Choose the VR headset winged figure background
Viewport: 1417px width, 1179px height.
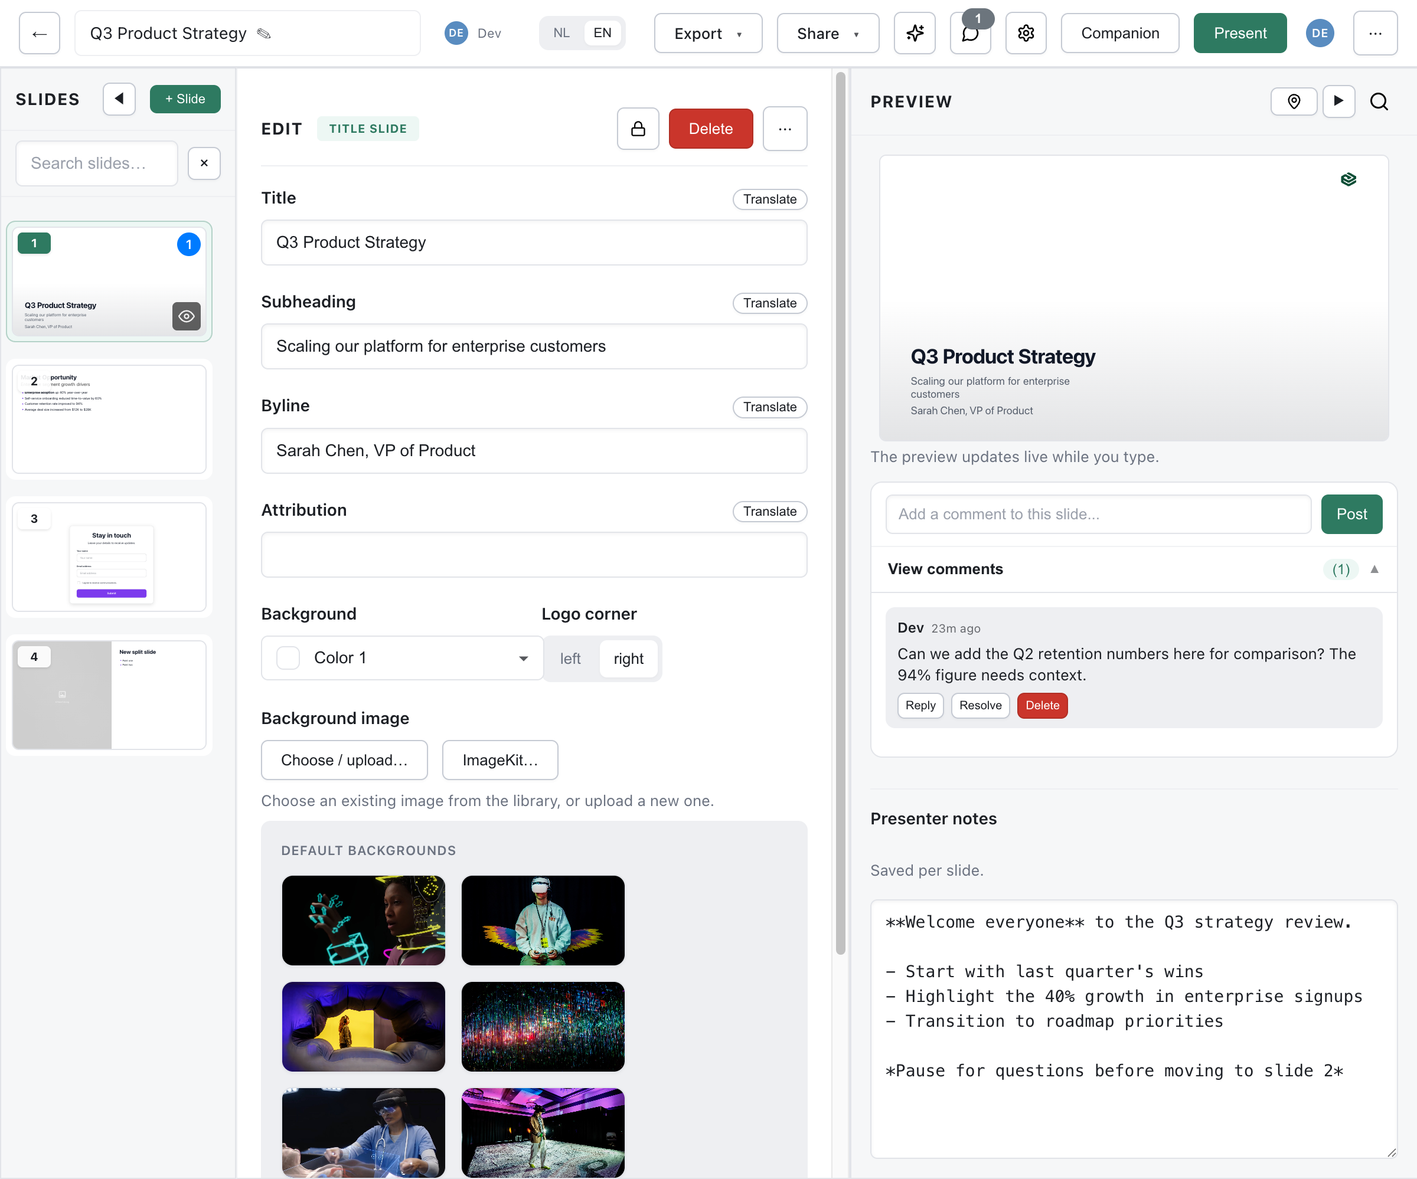click(543, 921)
